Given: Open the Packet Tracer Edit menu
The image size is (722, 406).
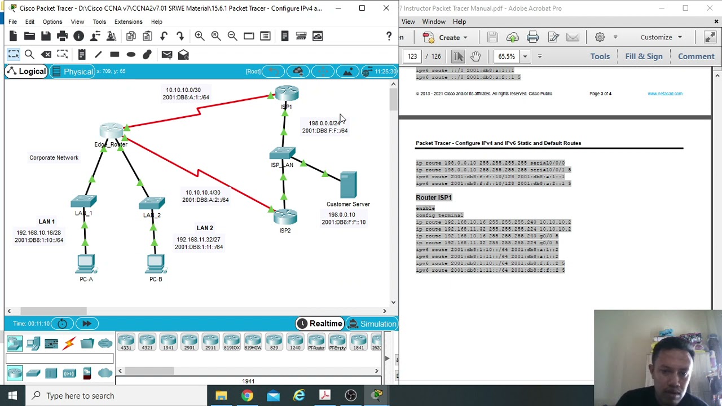Looking at the screenshot, I should click(x=30, y=22).
